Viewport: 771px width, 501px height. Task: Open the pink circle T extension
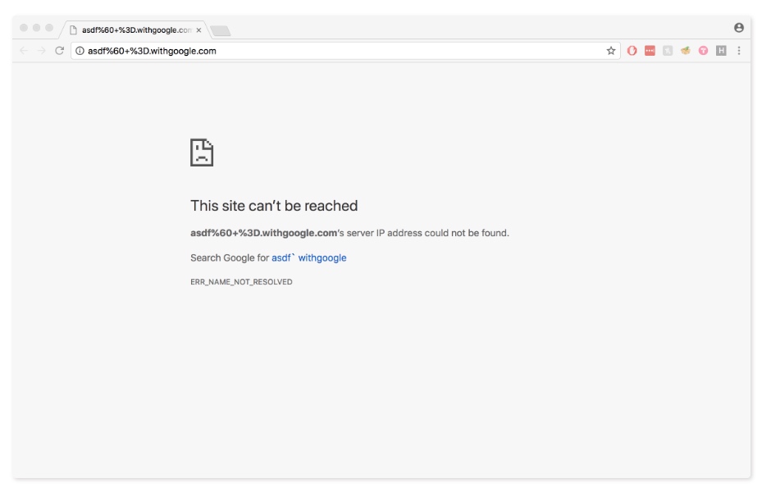click(703, 51)
